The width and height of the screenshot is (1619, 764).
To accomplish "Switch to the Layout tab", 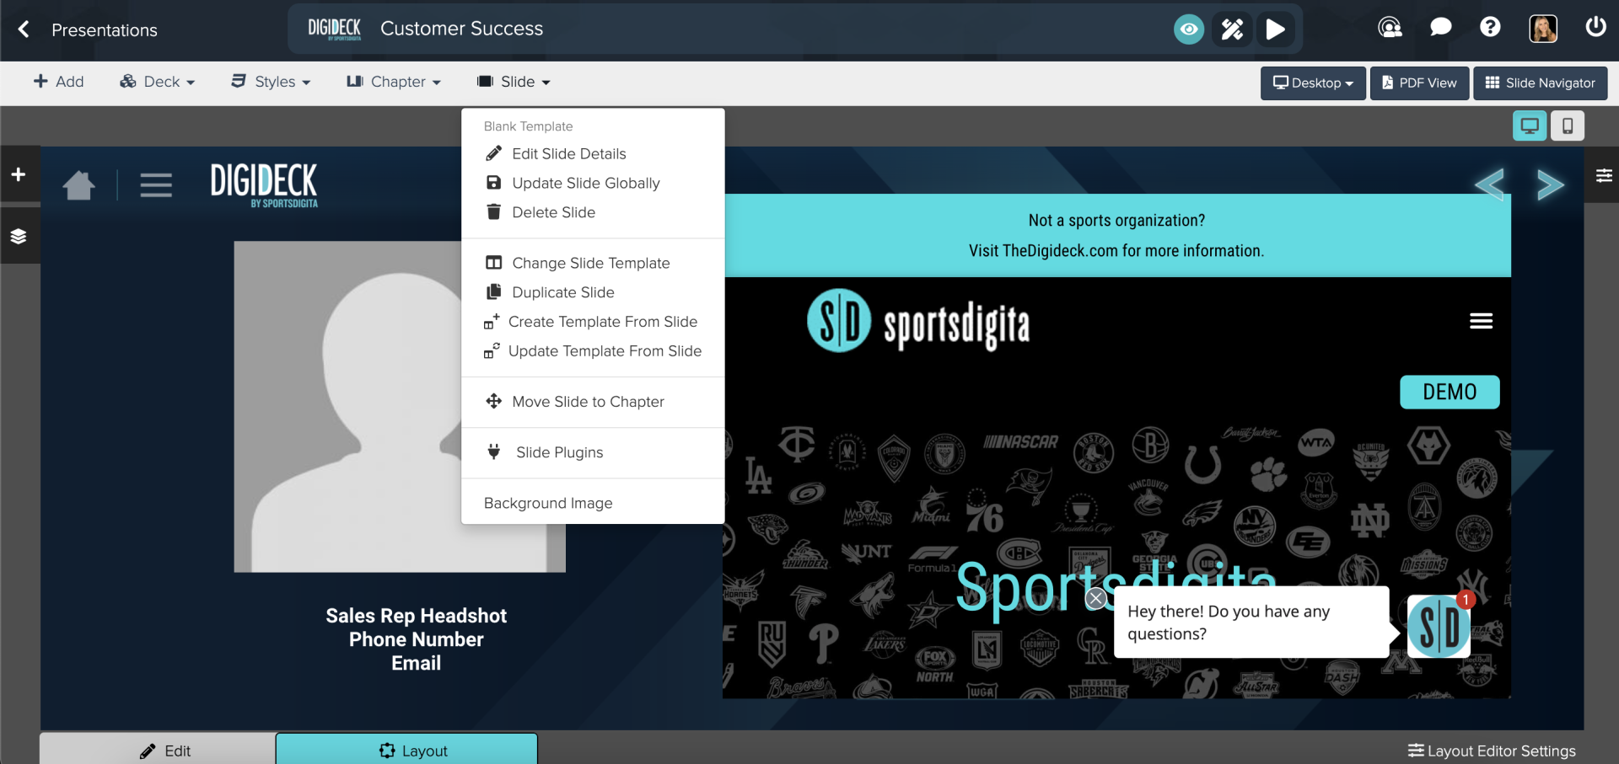I will pos(406,750).
